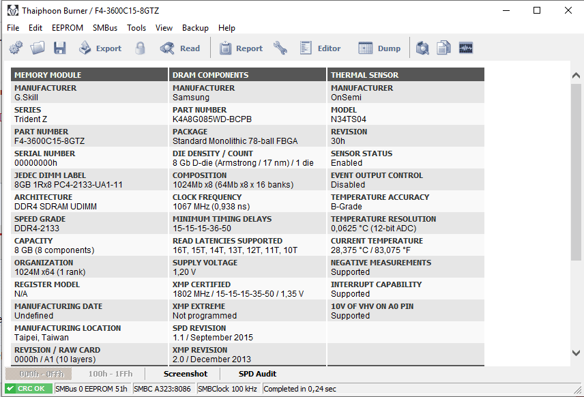Click the sensor status Enabled value
The height and width of the screenshot is (397, 584).
[x=347, y=163]
